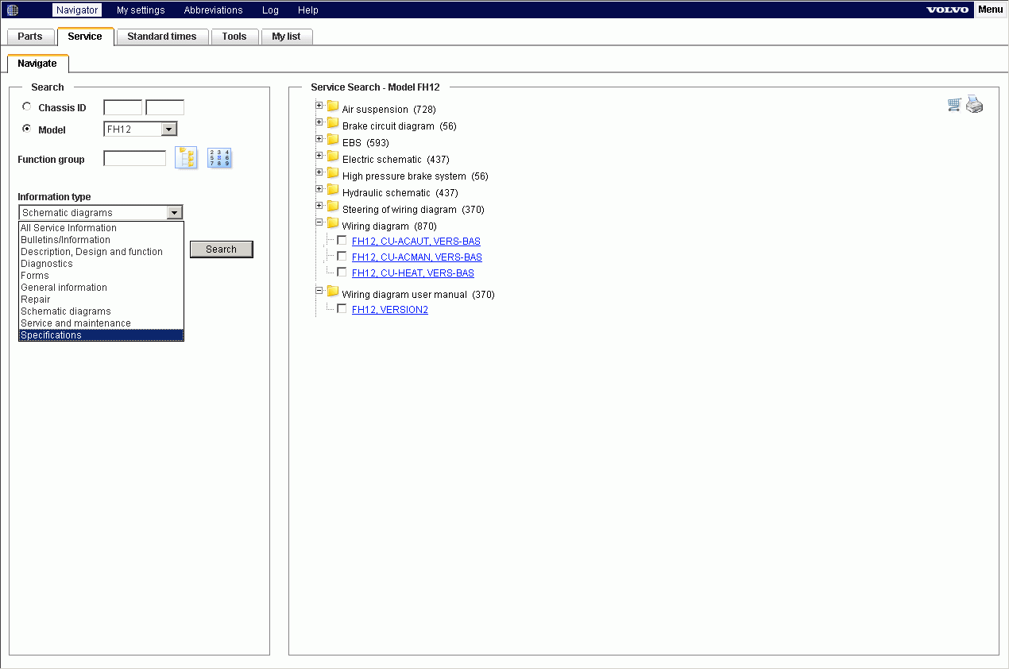Collapse the Wiring diagram node
Screen dimensions: 1009x669
319,222
